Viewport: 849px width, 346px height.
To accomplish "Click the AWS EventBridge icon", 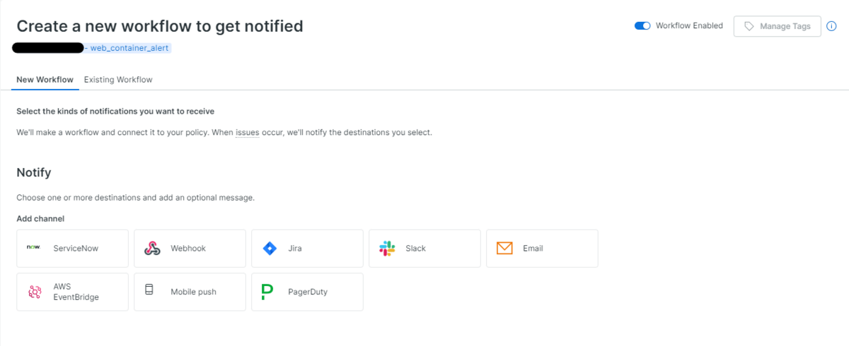I will click(34, 292).
